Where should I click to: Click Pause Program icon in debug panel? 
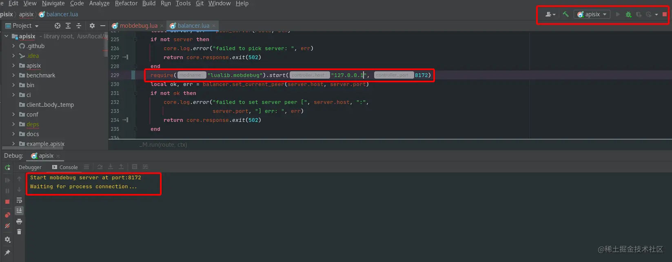tap(7, 191)
